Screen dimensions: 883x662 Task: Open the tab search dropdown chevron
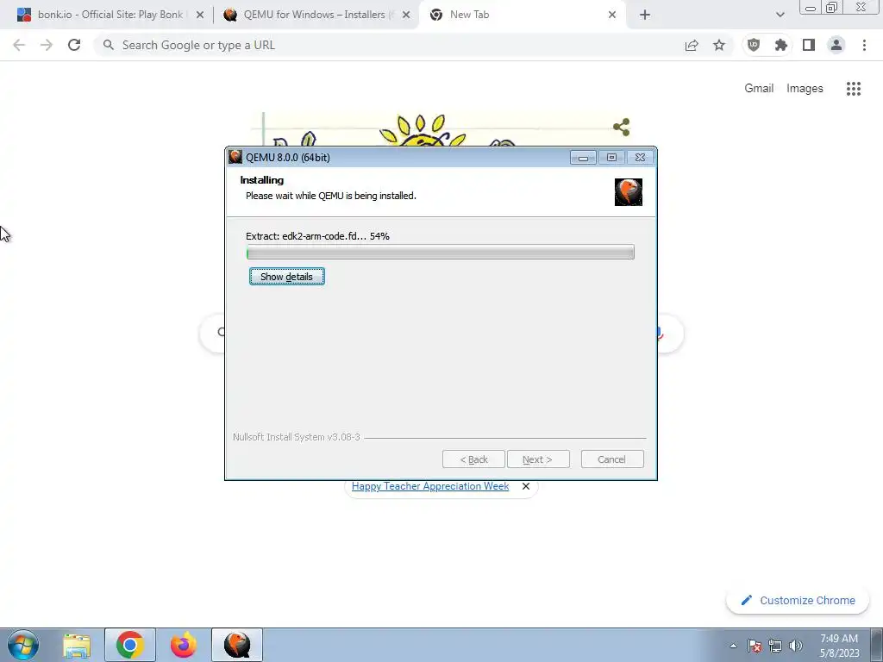click(780, 16)
